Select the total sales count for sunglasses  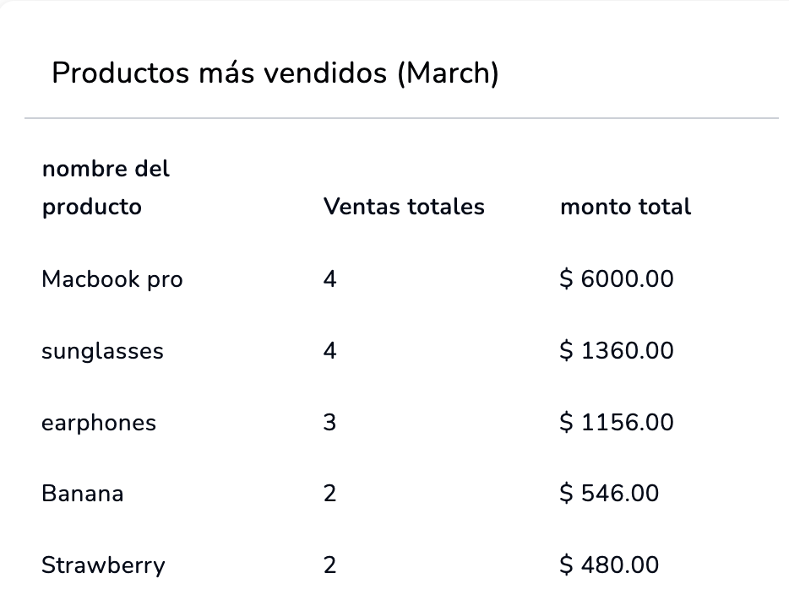pos(329,351)
